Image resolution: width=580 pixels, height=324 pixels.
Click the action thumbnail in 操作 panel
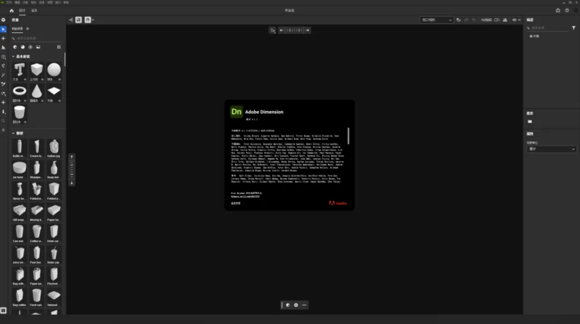(x=530, y=122)
